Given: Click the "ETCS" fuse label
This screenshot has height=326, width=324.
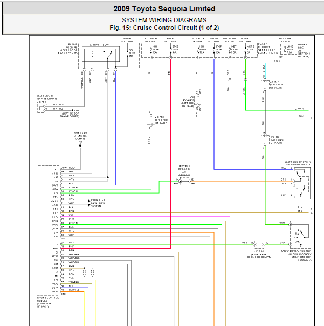Looking at the screenshot, I should tap(175, 50).
